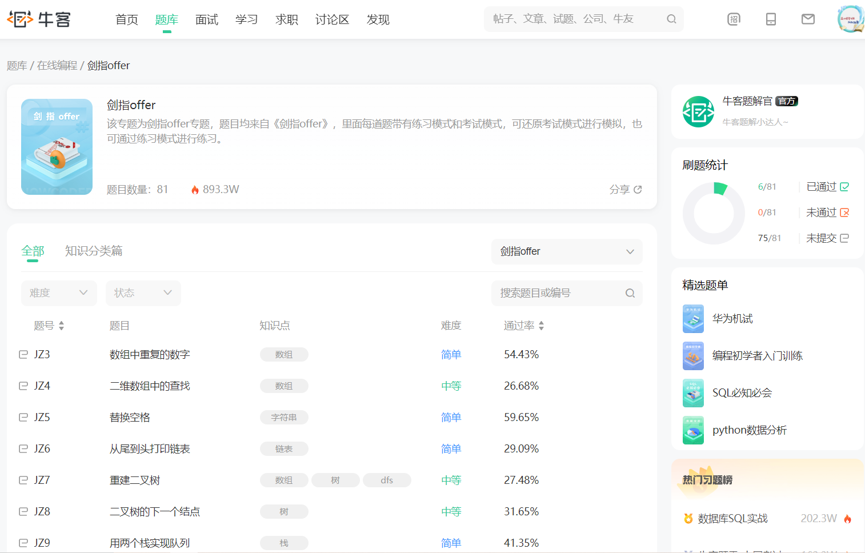This screenshot has height=553, width=865.
Task: Click the Nowcoder logo in header
Action: pyautogui.click(x=39, y=19)
